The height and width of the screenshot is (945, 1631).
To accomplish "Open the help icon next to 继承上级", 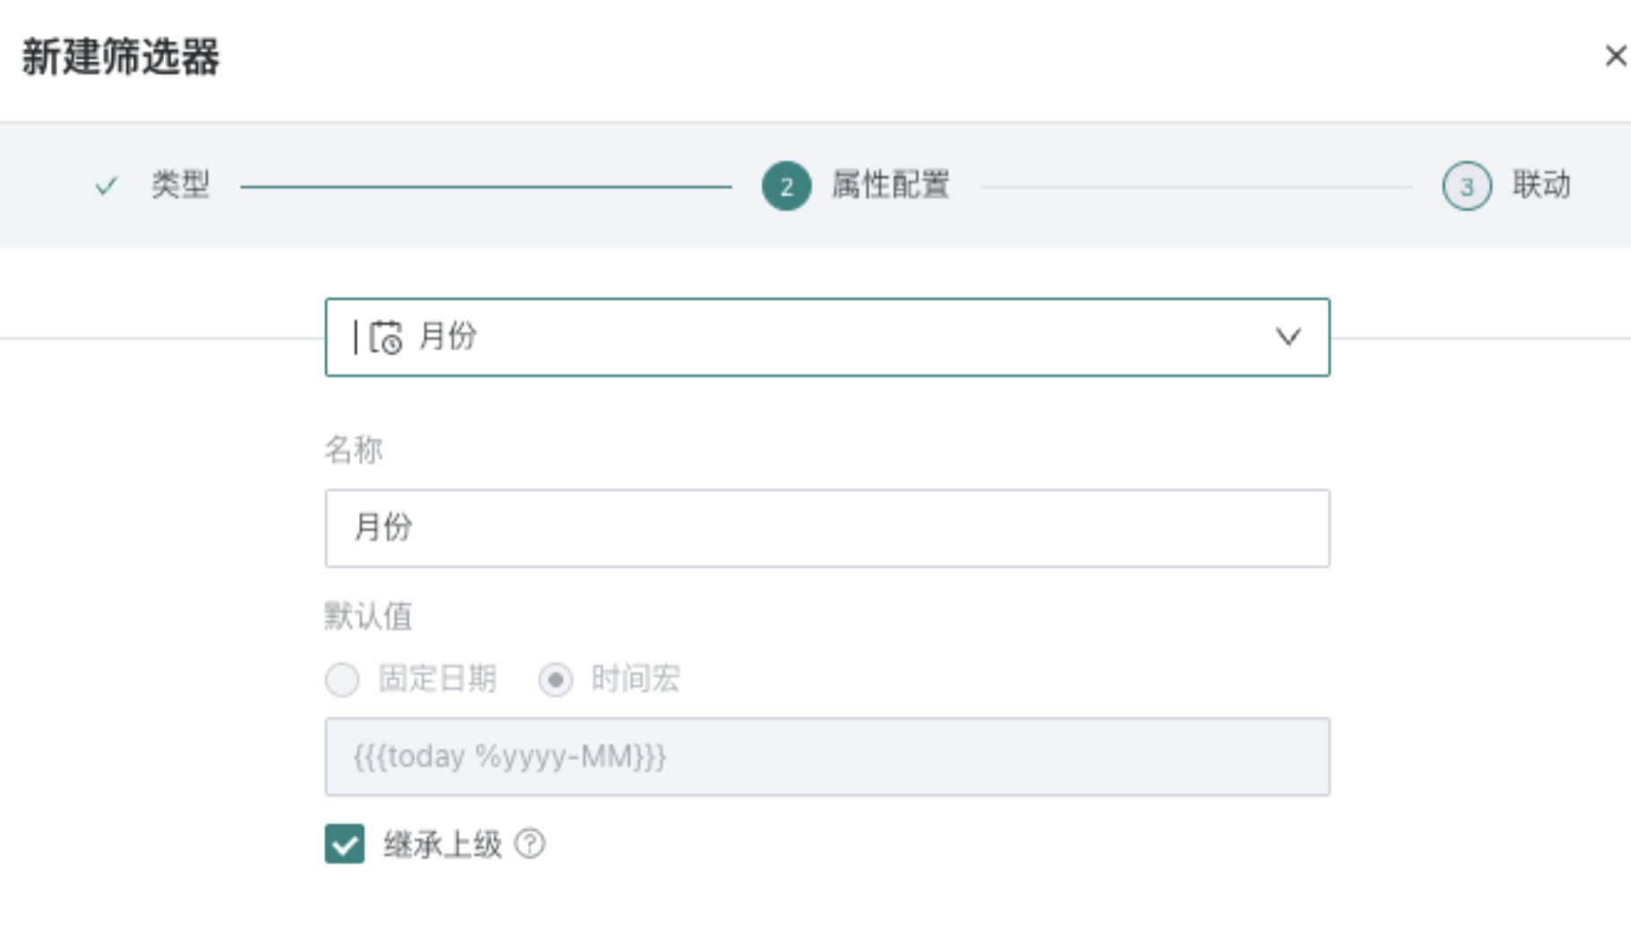I will [x=529, y=844].
